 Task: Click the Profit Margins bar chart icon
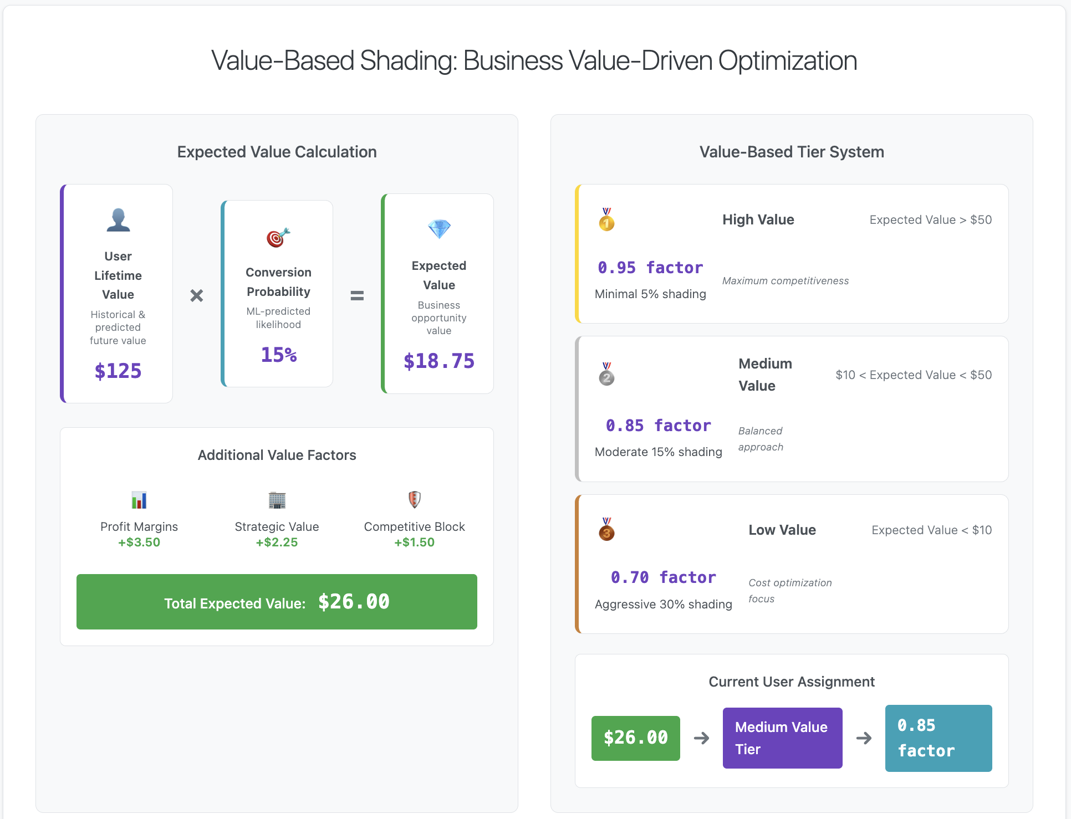(x=139, y=500)
